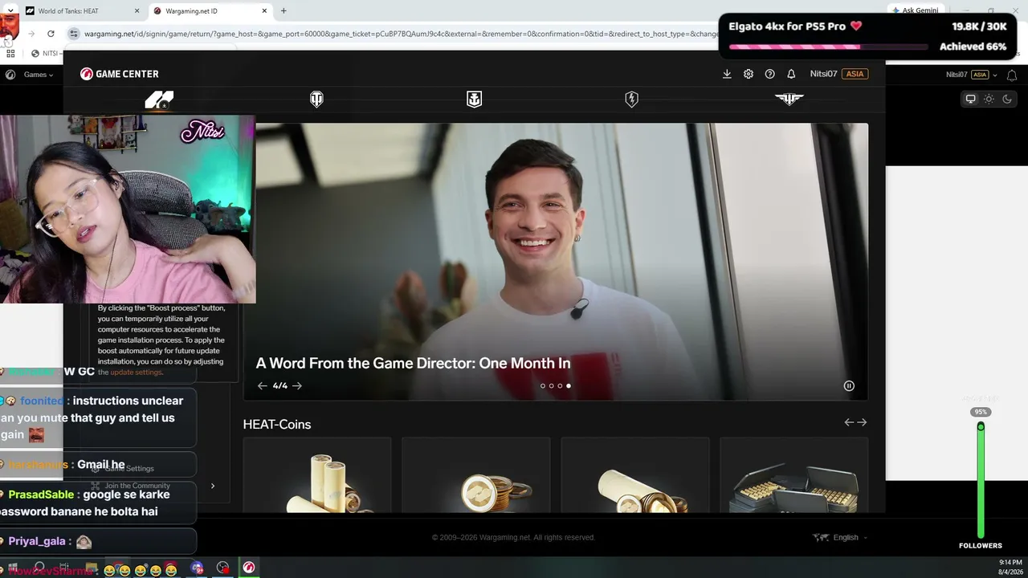The width and height of the screenshot is (1028, 578).
Task: Open the Game Center help icon
Action: click(770, 74)
